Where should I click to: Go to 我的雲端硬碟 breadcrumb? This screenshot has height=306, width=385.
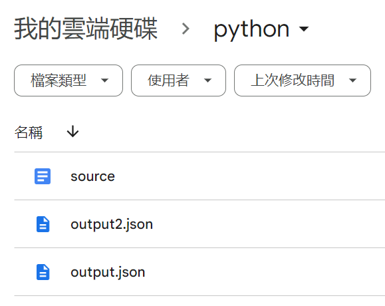click(x=86, y=29)
